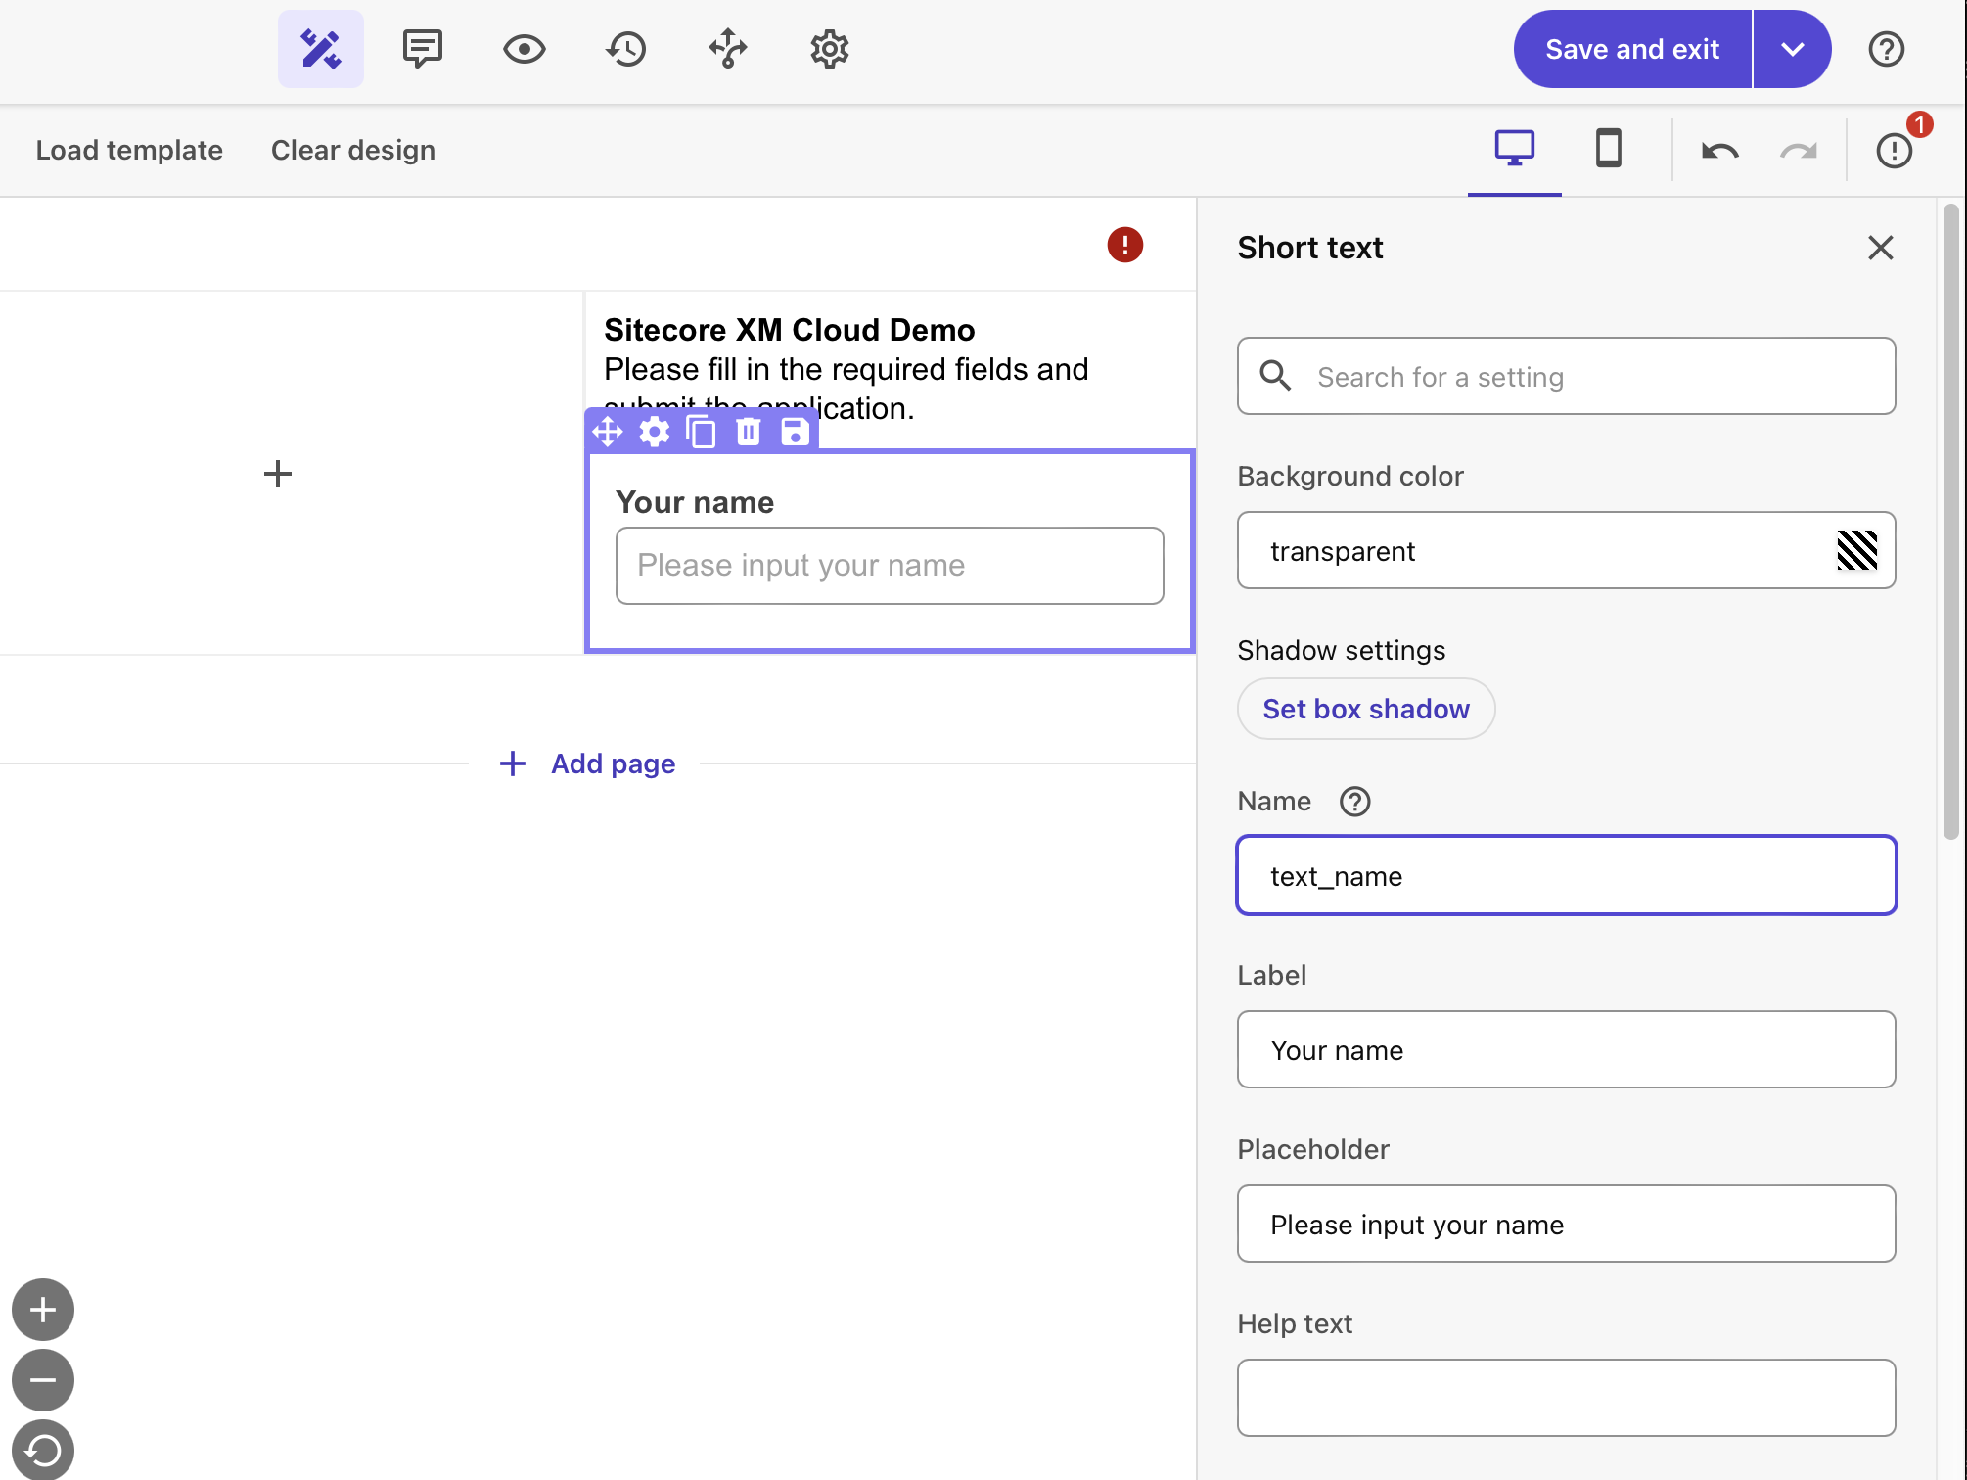Click the Add page plus icon
This screenshot has width=1967, height=1480.
(x=513, y=763)
